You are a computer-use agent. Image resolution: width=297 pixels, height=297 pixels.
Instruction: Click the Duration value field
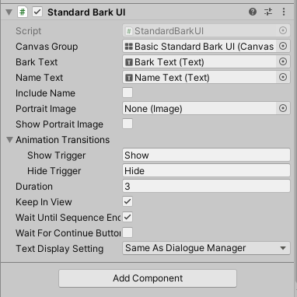point(206,186)
